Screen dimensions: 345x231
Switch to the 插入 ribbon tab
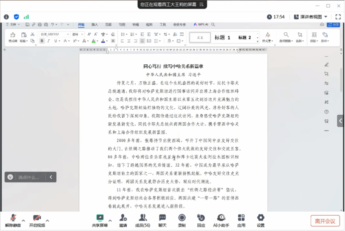95,24
